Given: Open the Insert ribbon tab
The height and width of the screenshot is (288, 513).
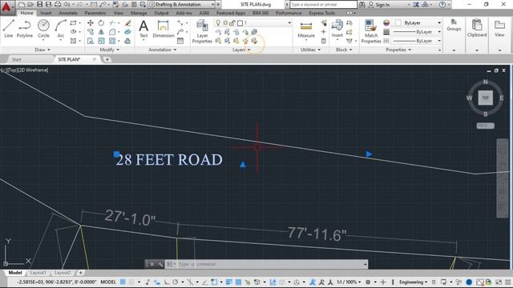Looking at the screenshot, I should click(x=46, y=13).
